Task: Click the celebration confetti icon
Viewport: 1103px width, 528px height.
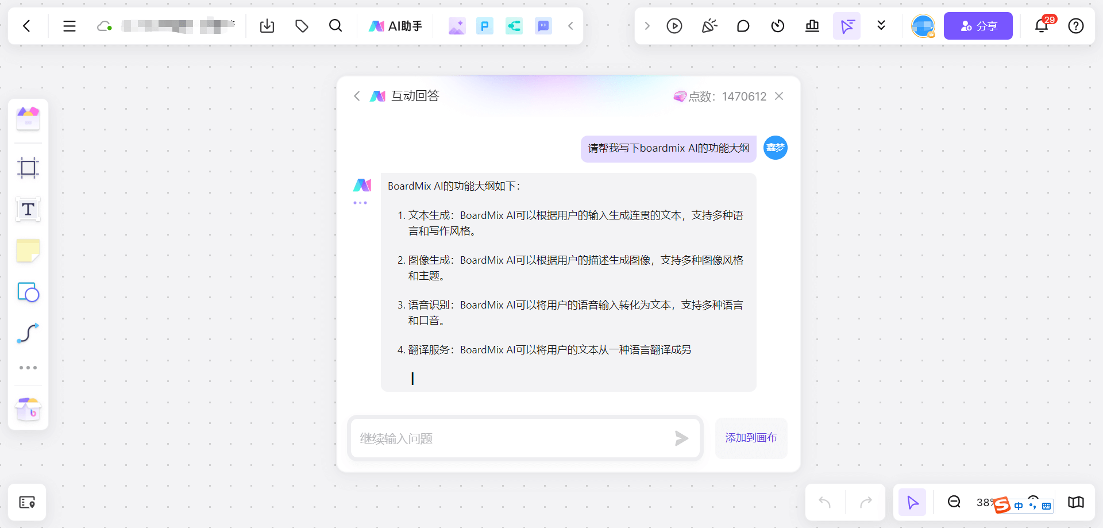Action: (x=709, y=26)
